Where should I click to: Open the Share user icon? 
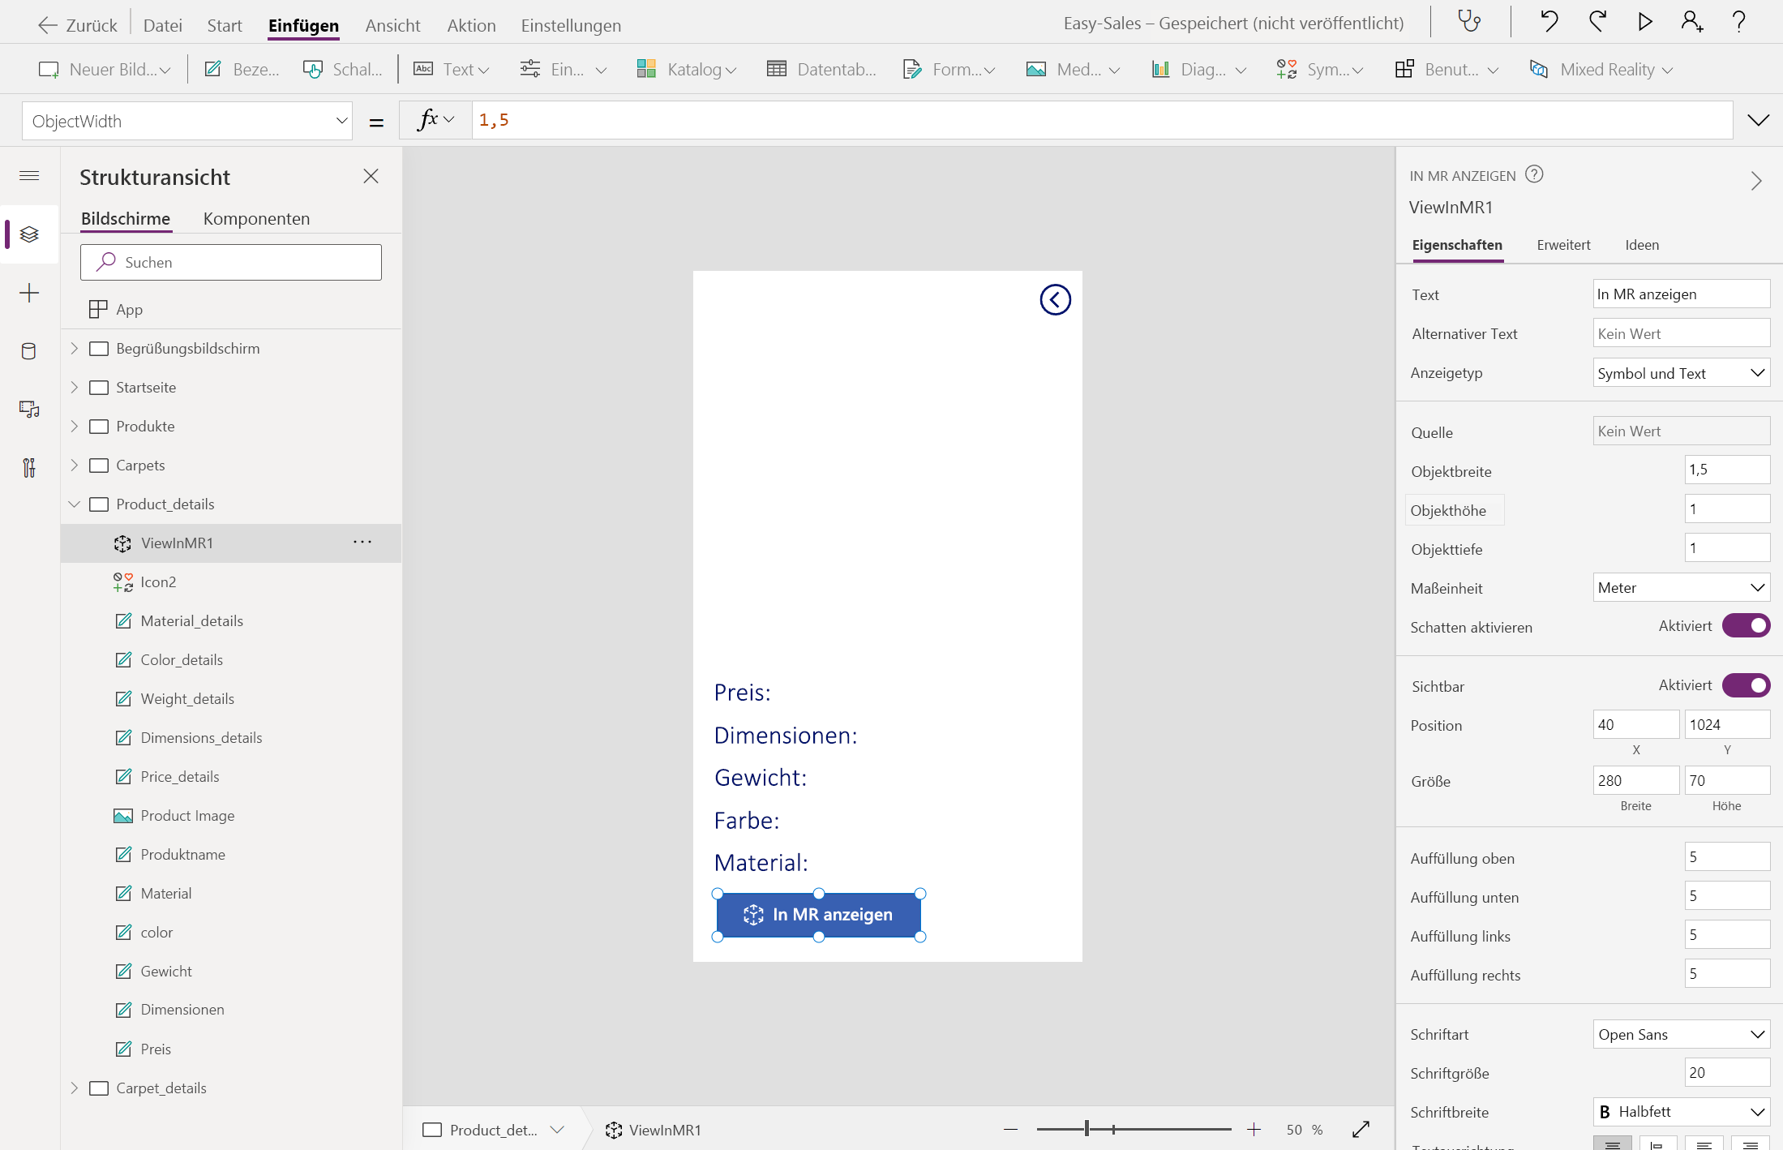(1691, 22)
